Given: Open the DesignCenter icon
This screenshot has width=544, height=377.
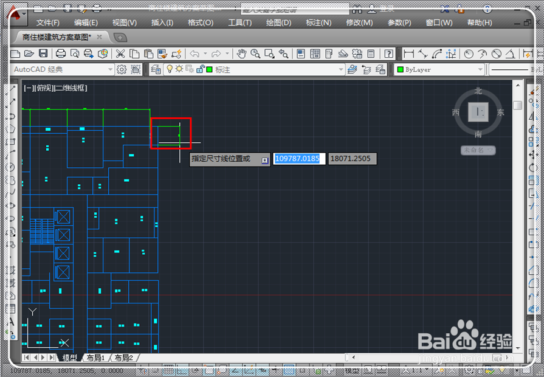Looking at the screenshot, I should [x=315, y=54].
